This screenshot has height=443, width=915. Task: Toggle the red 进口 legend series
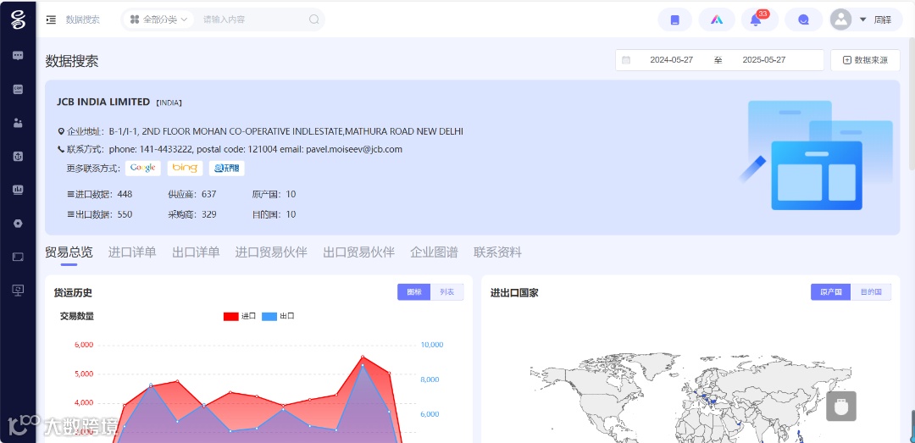coord(240,316)
